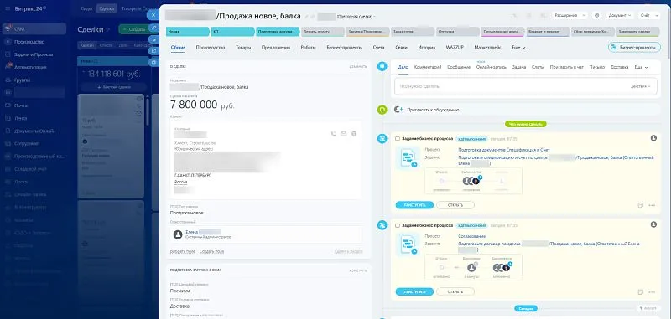Image resolution: width=671 pixels, height=319 pixels.
Task: Switch to the Производство deal tab
Action: [211, 48]
